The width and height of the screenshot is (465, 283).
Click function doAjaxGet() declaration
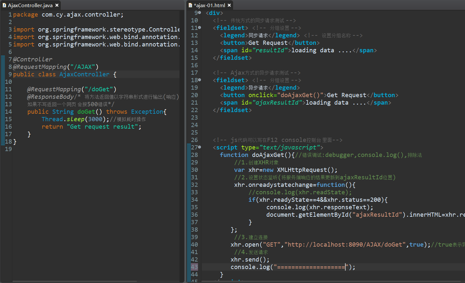coord(257,155)
